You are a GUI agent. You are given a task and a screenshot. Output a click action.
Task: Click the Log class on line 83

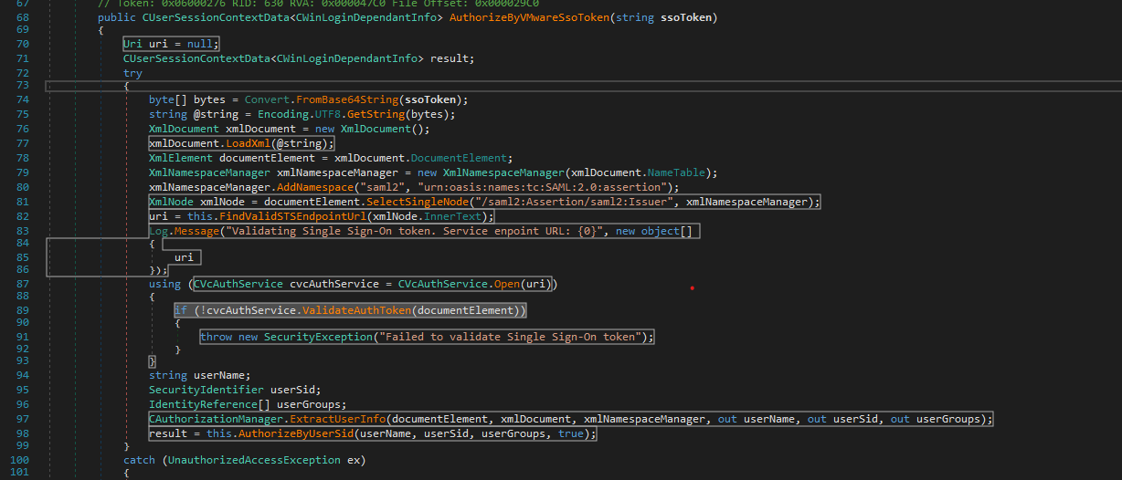pyautogui.click(x=159, y=231)
